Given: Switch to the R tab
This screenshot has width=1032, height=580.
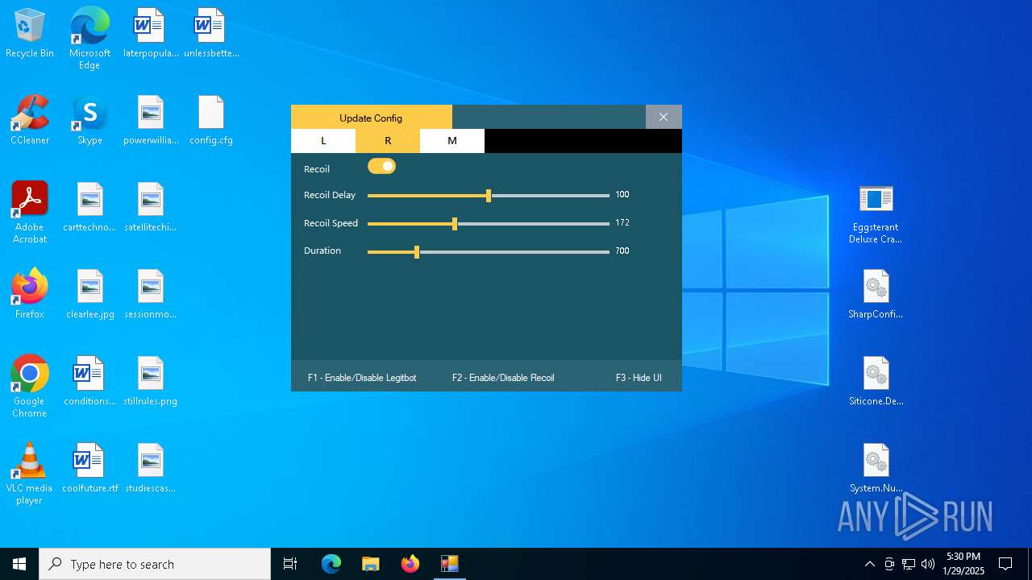Looking at the screenshot, I should pyautogui.click(x=388, y=141).
